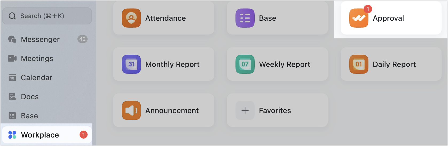This screenshot has width=448, height=146.
Task: Open the Announcement megaphone icon
Action: 131,110
